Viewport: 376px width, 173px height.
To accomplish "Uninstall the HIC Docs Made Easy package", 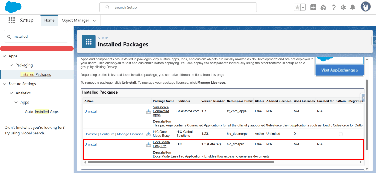I will [x=91, y=134].
